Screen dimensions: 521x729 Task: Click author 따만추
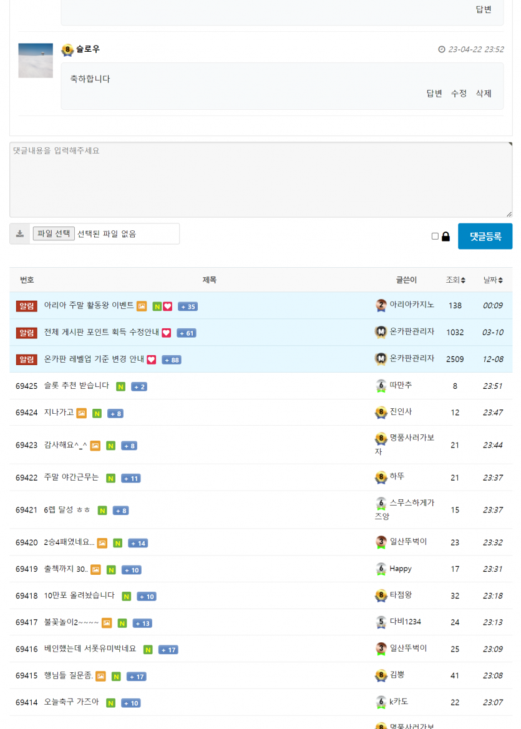[401, 385]
